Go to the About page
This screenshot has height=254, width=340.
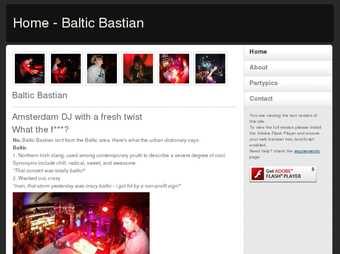pos(288,68)
